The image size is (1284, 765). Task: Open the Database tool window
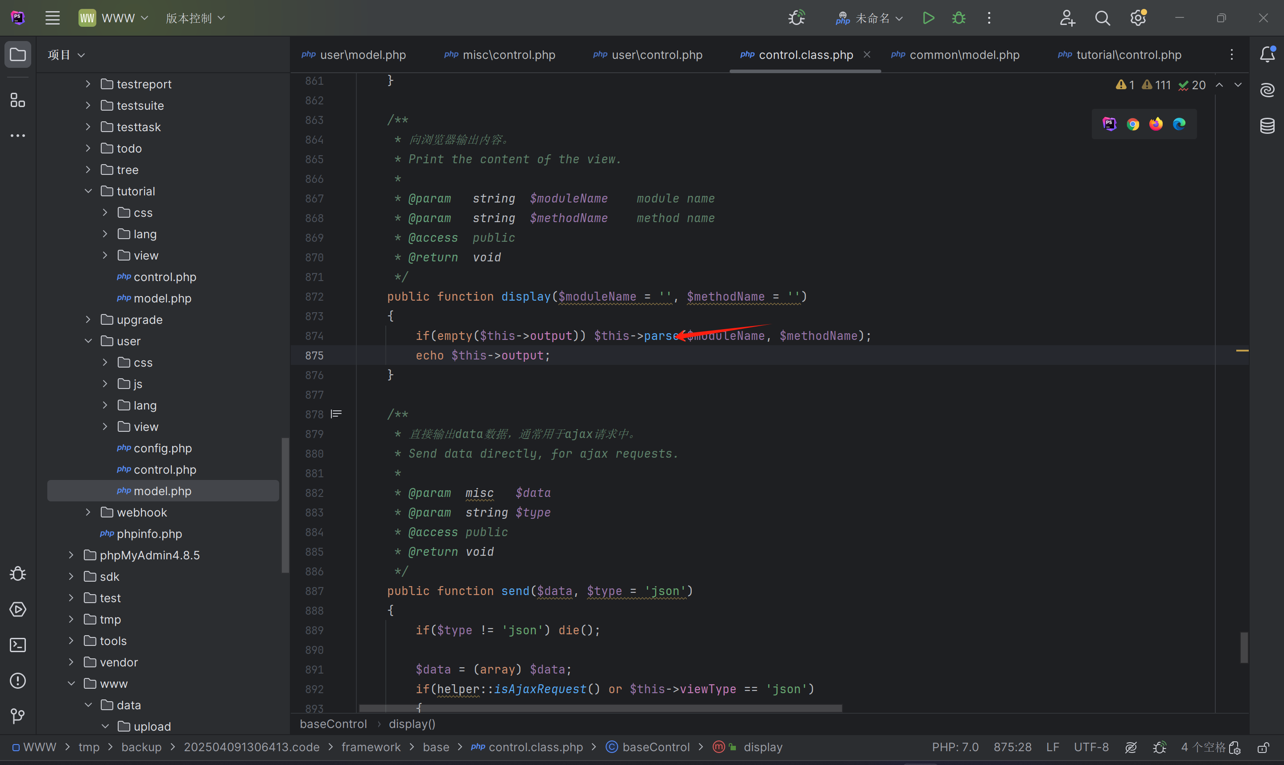(x=1267, y=125)
